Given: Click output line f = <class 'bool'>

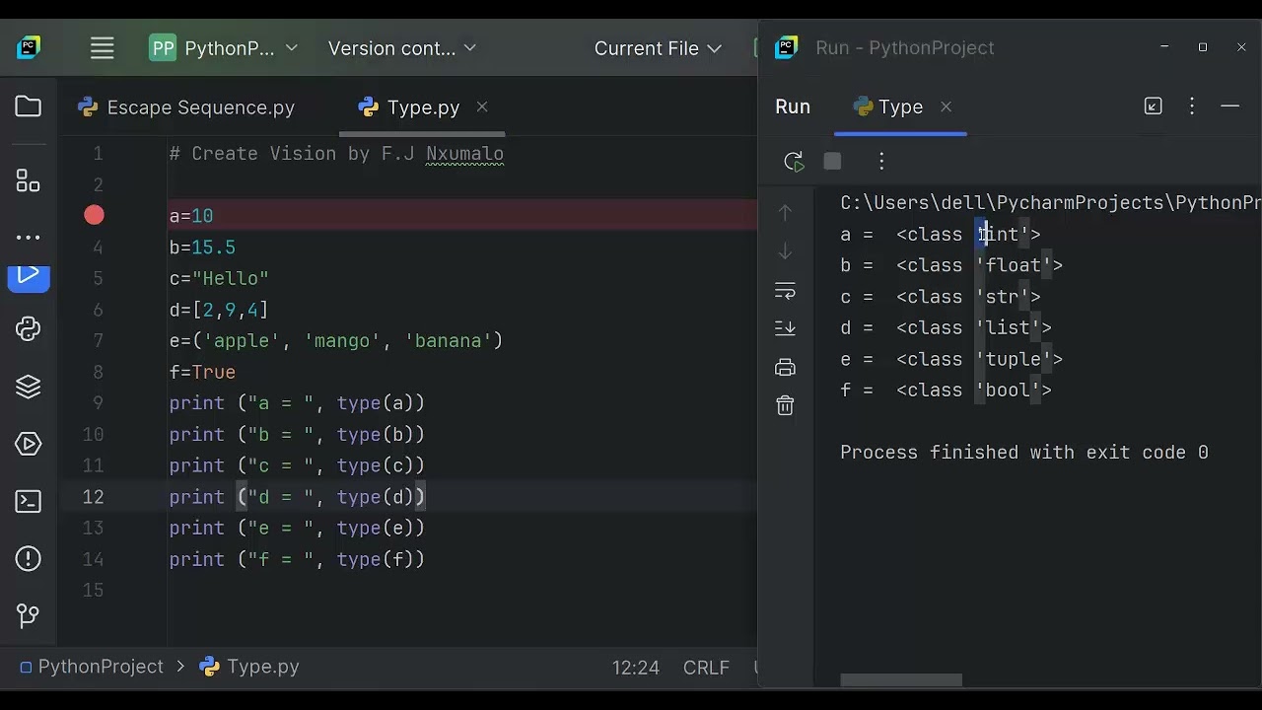Looking at the screenshot, I should pyautogui.click(x=946, y=390).
